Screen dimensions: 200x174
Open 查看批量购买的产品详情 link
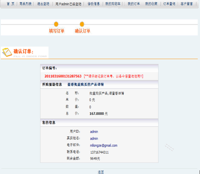point(86,84)
